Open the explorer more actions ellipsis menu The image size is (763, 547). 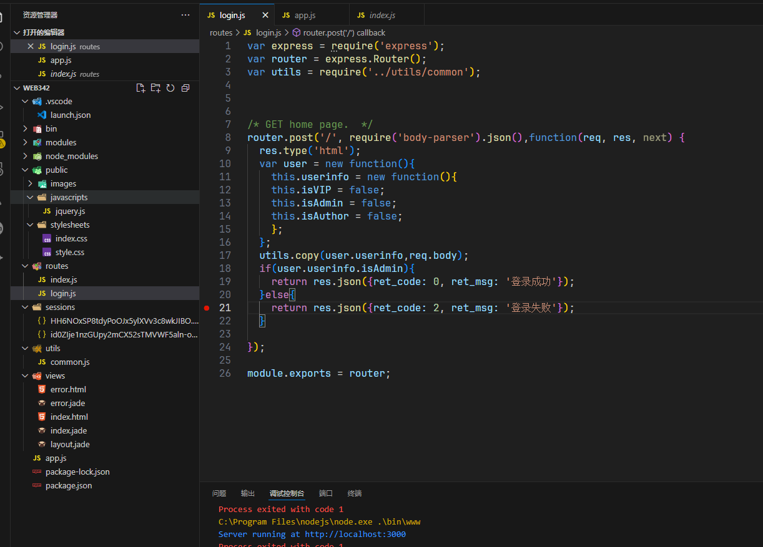(x=185, y=14)
